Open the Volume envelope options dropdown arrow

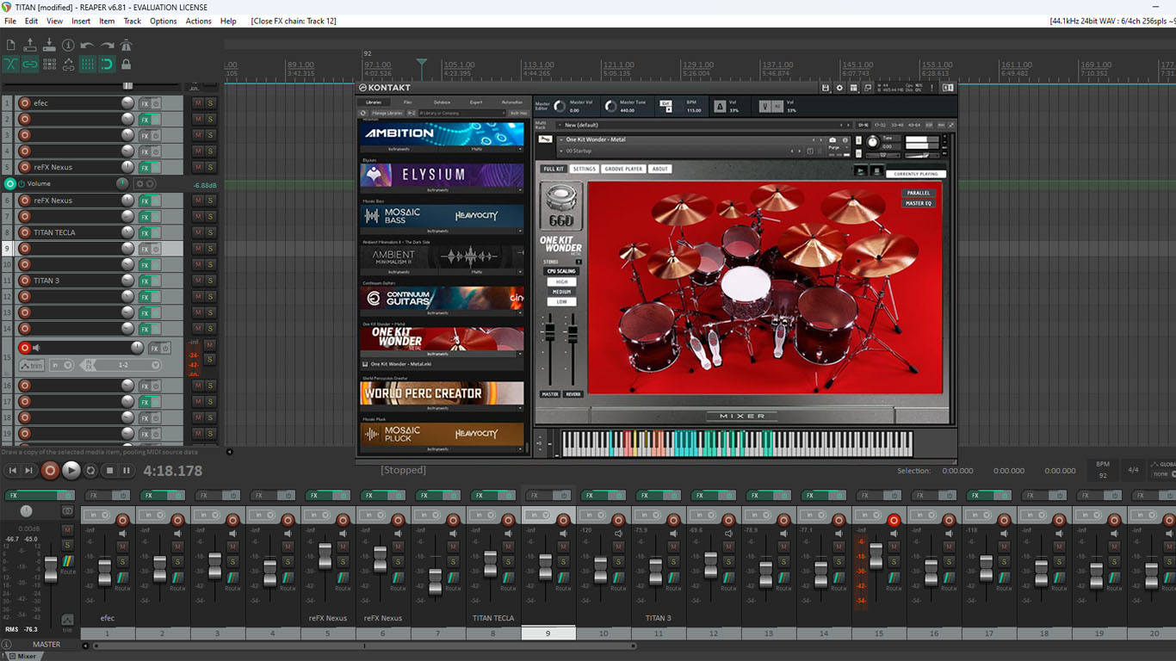point(151,184)
